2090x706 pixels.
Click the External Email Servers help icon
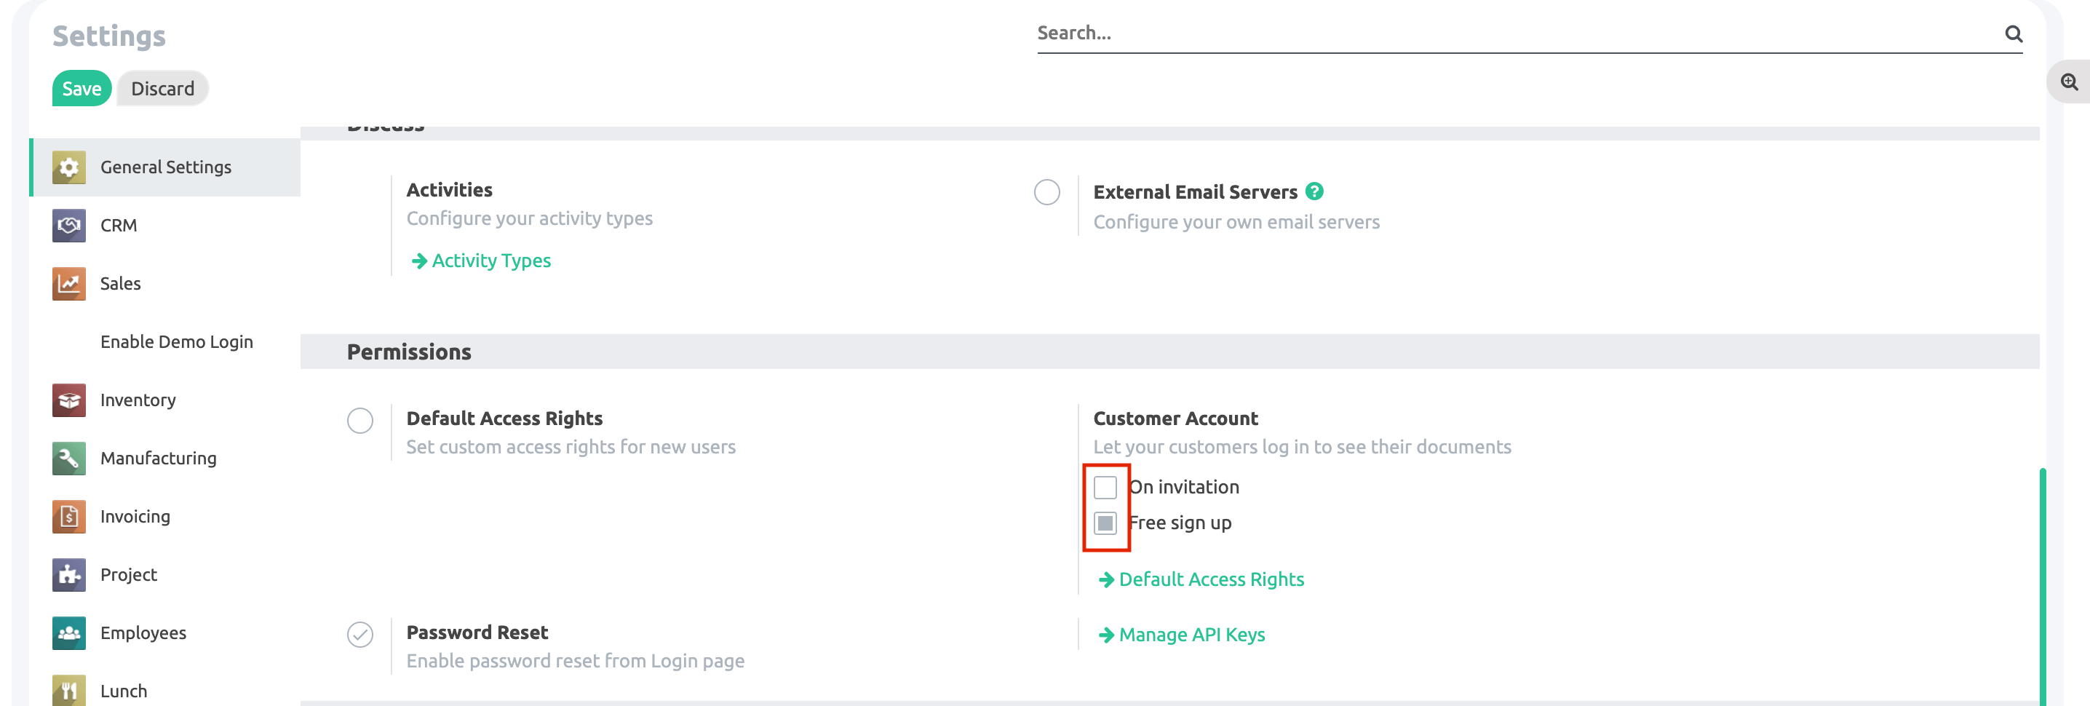coord(1314,191)
